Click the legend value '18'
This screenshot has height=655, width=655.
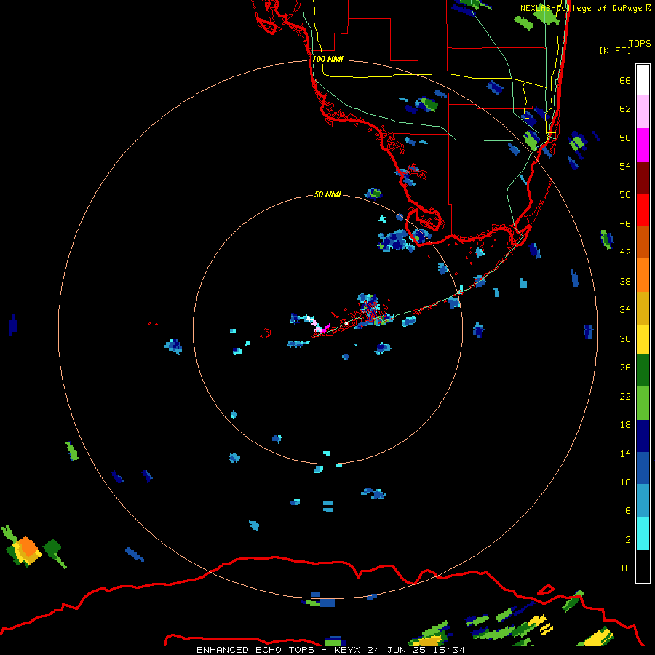click(x=625, y=425)
